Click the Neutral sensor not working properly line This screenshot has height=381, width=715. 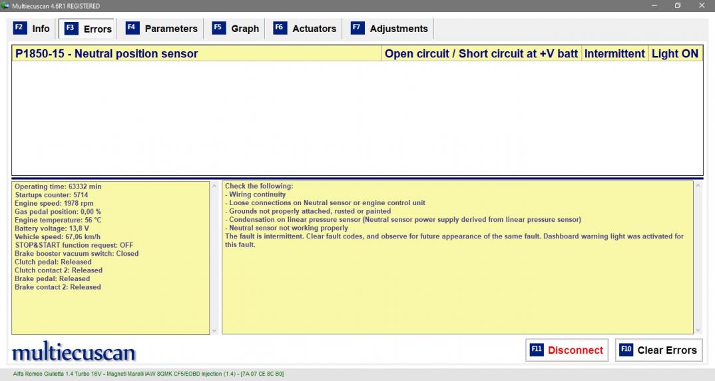pyautogui.click(x=286, y=228)
